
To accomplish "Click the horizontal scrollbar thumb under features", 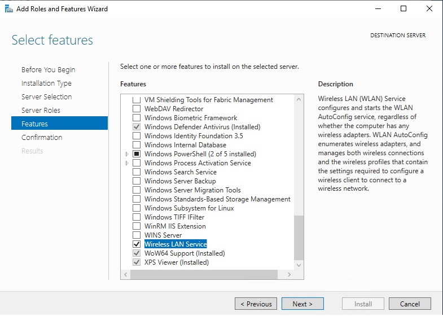I will point(204,274).
